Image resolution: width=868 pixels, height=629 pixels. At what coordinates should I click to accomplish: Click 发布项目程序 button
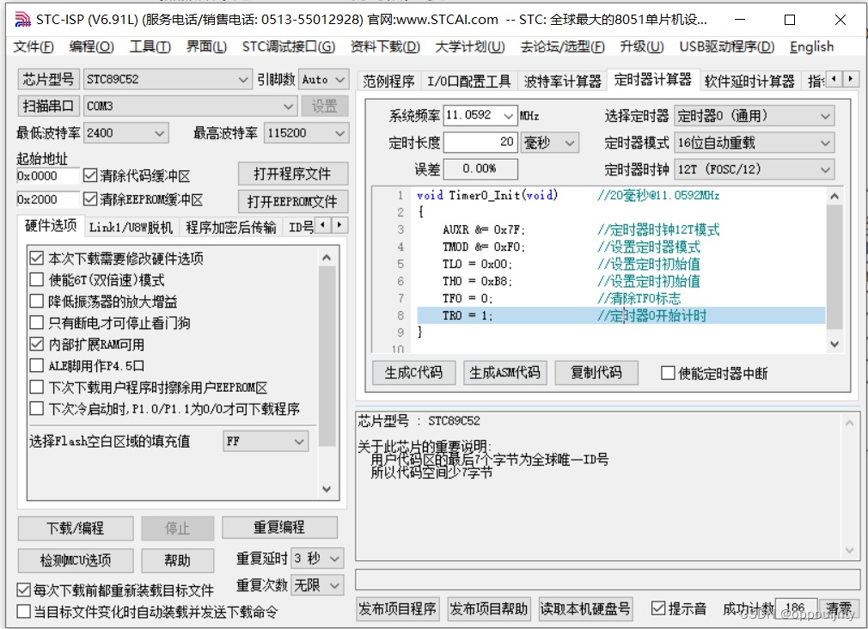(x=397, y=609)
